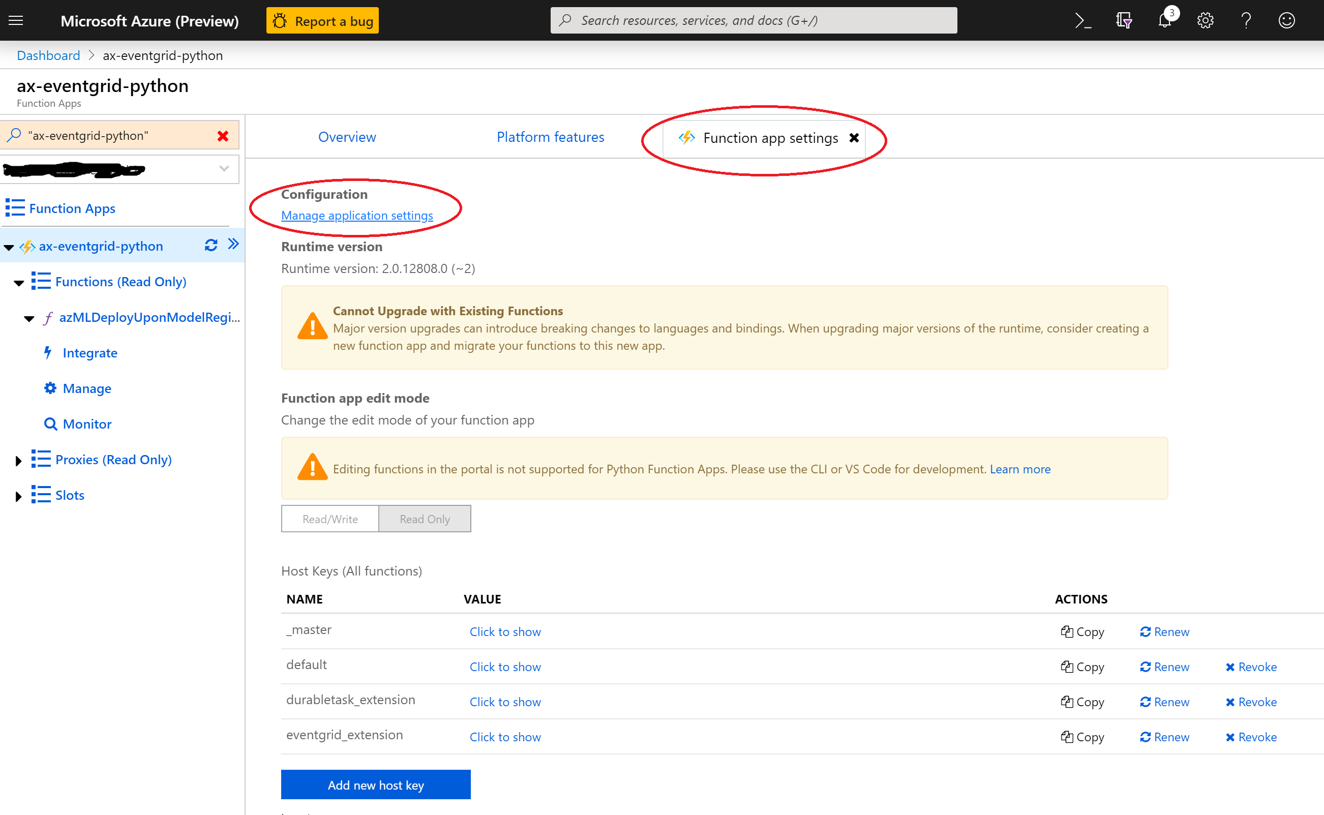Screen dimensions: 1324x815
Task: Open Cloud Shell terminal icon
Action: click(1082, 20)
